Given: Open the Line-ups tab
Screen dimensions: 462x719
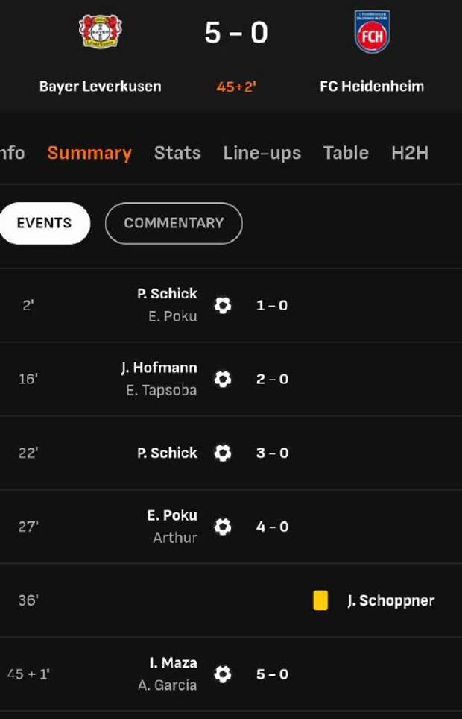Looking at the screenshot, I should [262, 153].
